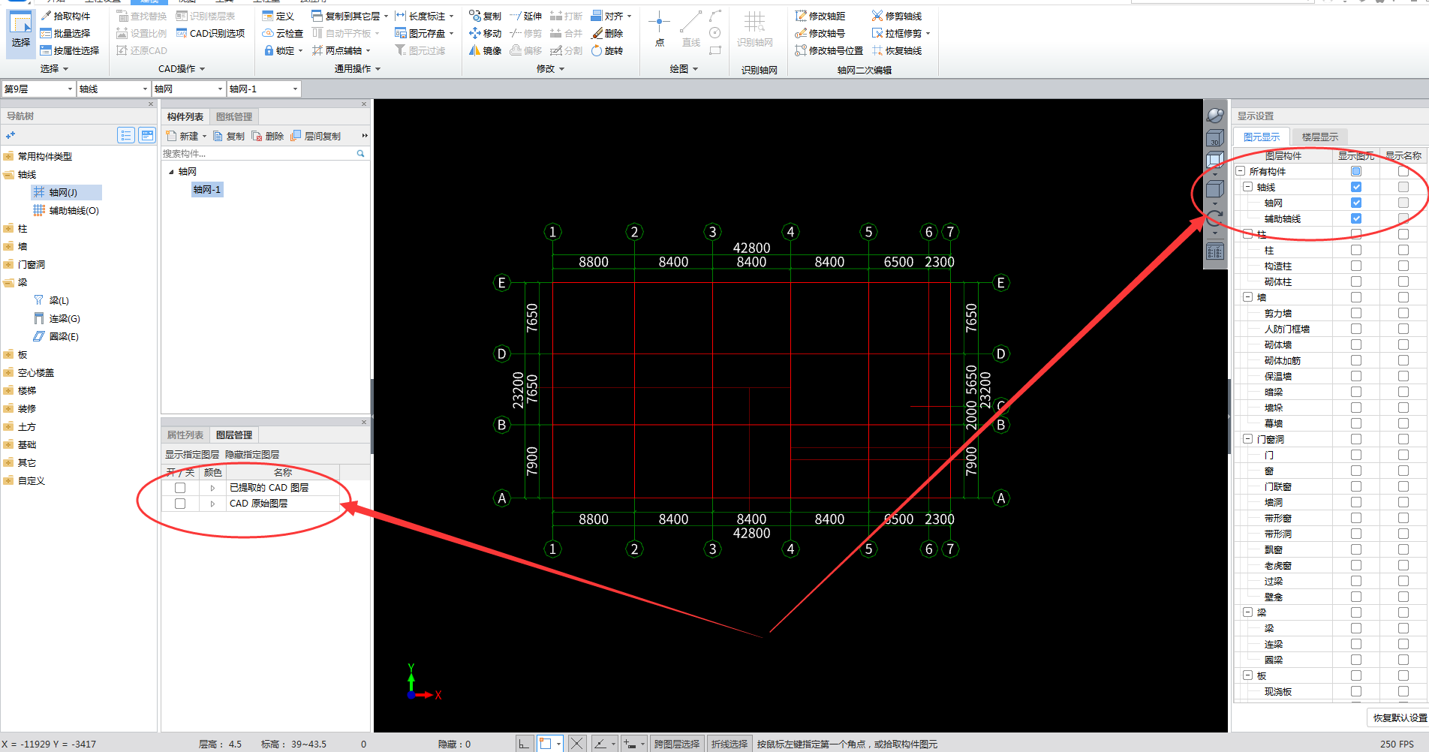Expand 复制到其它层 dropdown arrow

(386, 16)
